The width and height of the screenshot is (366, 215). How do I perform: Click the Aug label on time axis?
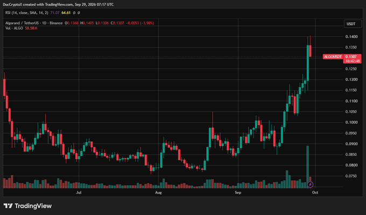click(x=158, y=192)
